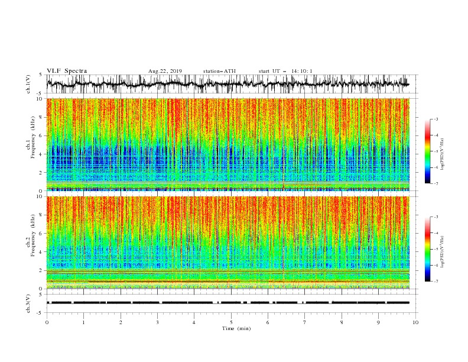
Task: Click the ch.2 PSD color scale bar
Action: 427,249
